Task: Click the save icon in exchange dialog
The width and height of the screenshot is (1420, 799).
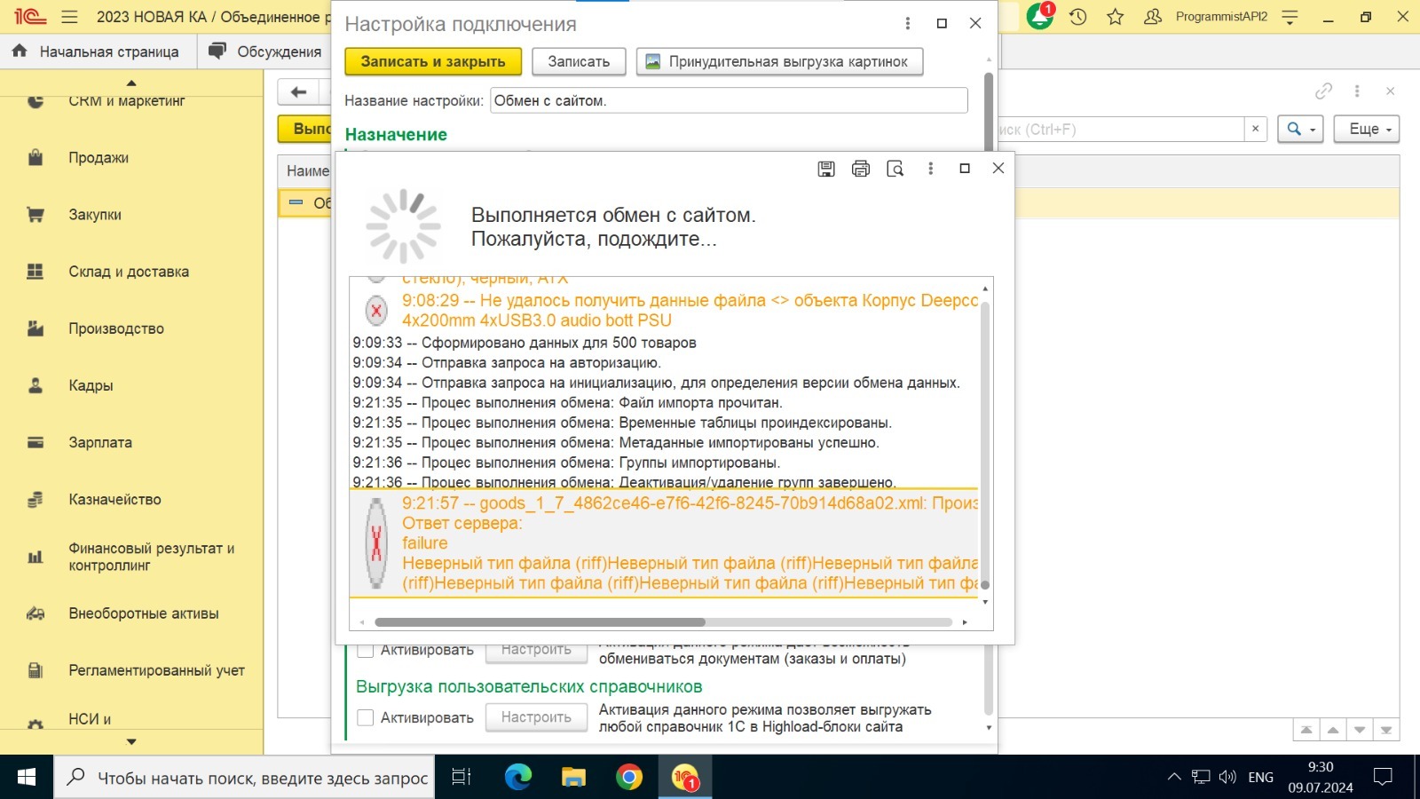Action: [x=825, y=169]
